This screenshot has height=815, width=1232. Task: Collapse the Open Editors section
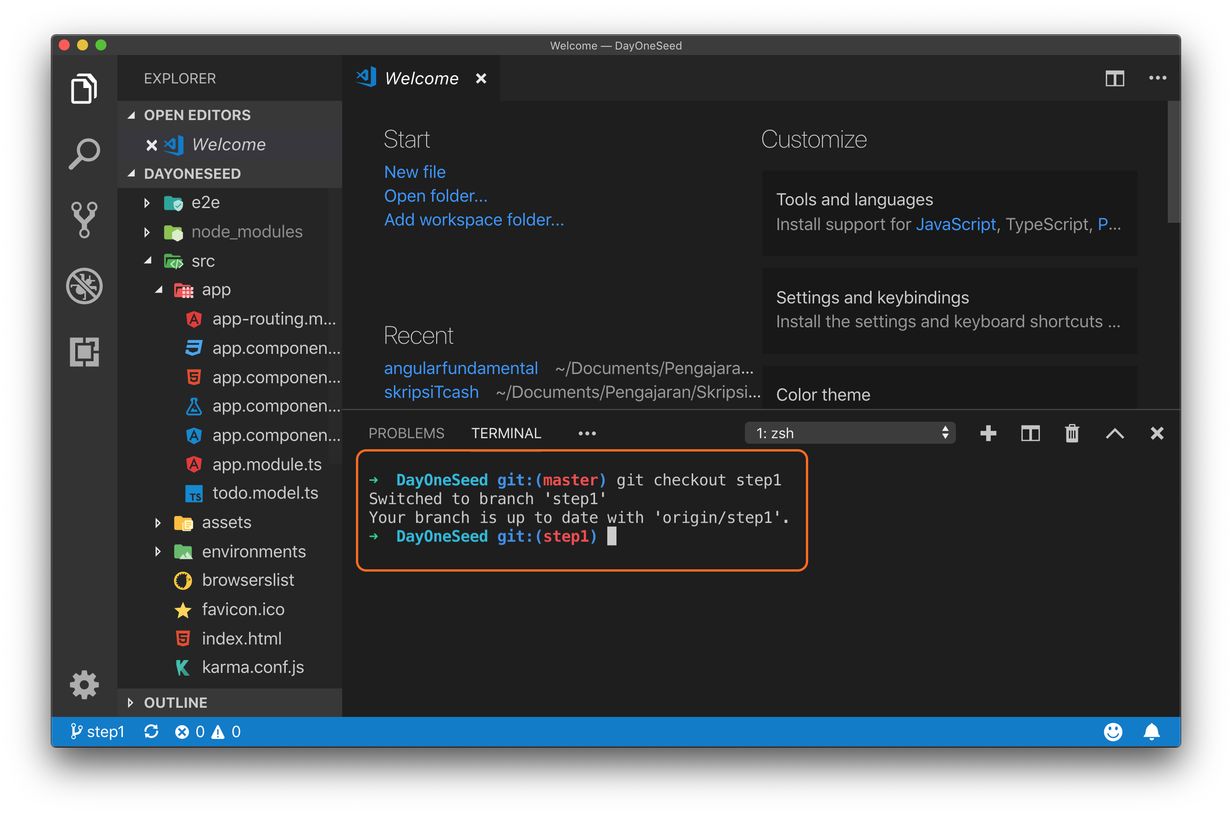[x=132, y=115]
